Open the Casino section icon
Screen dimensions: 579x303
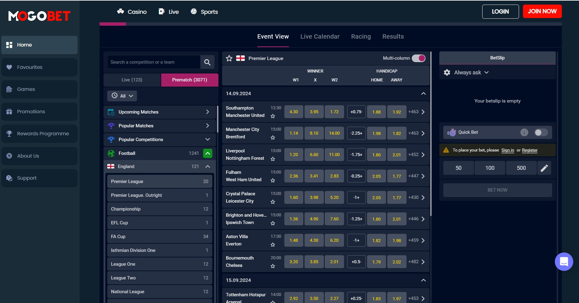pyautogui.click(x=121, y=11)
